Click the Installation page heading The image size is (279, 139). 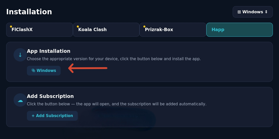tap(29, 12)
